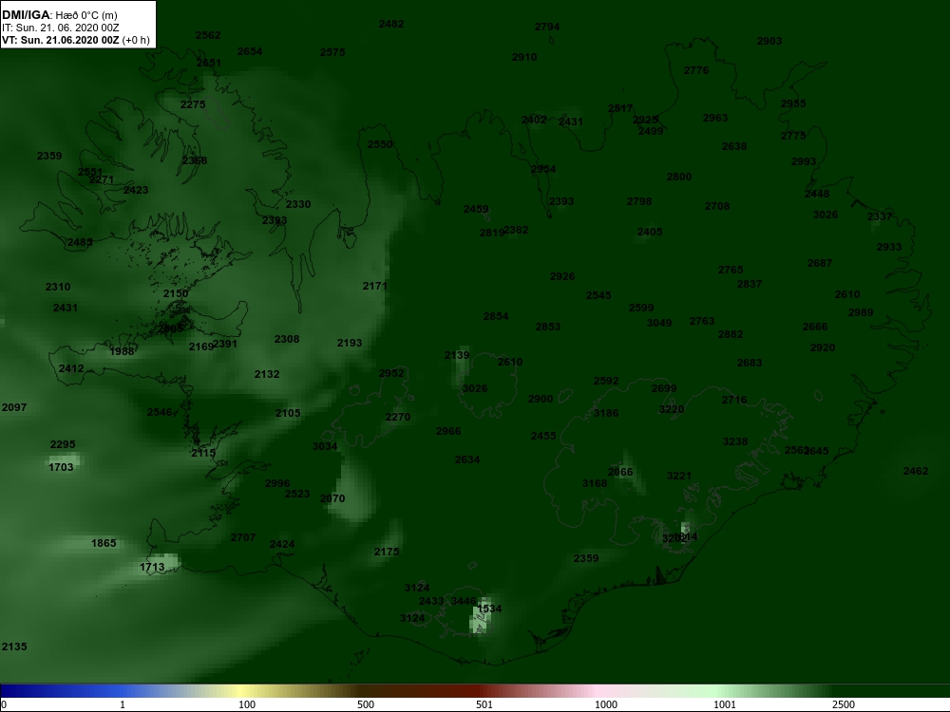Click the map value 3186
The image size is (950, 712).
pos(606,414)
